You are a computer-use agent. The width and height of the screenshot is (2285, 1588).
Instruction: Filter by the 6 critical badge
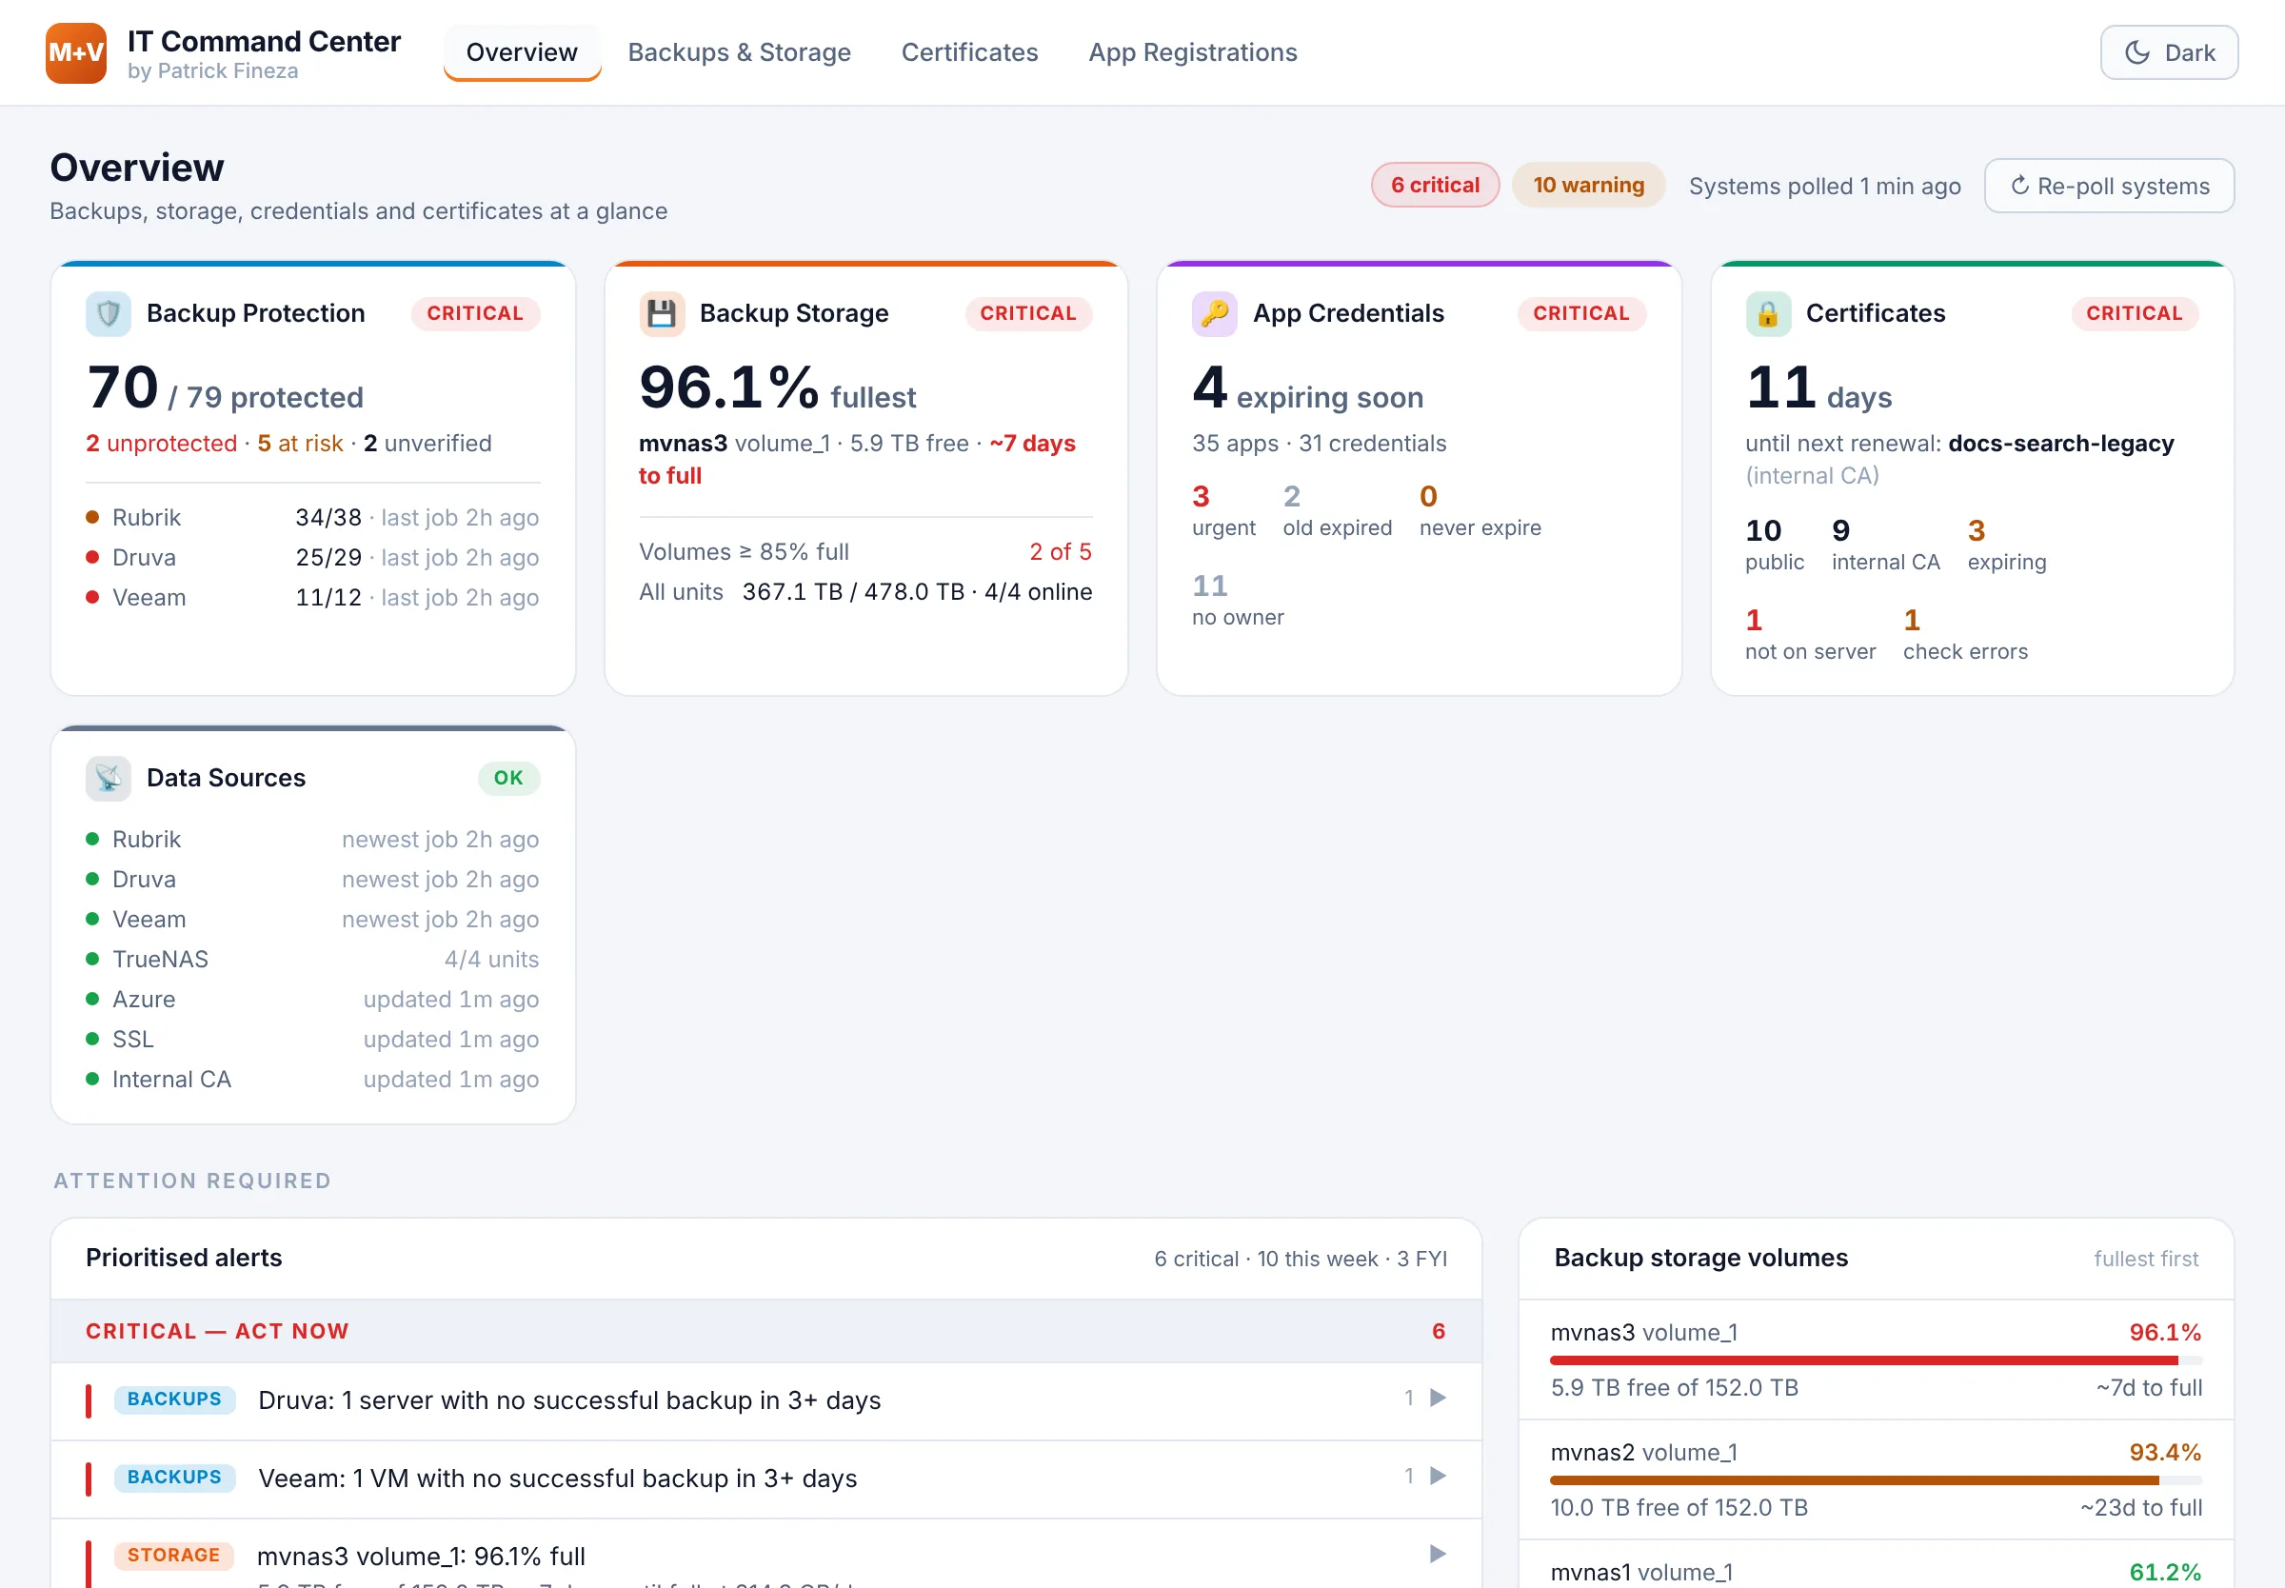(1435, 185)
